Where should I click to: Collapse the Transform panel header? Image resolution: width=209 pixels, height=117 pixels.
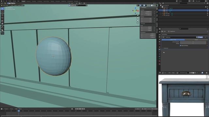click(x=141, y=7)
